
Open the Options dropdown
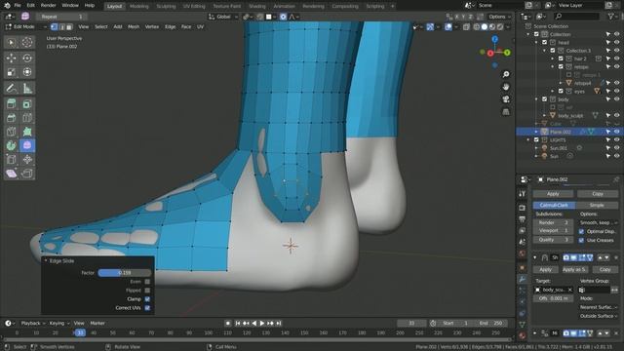pyautogui.click(x=499, y=17)
